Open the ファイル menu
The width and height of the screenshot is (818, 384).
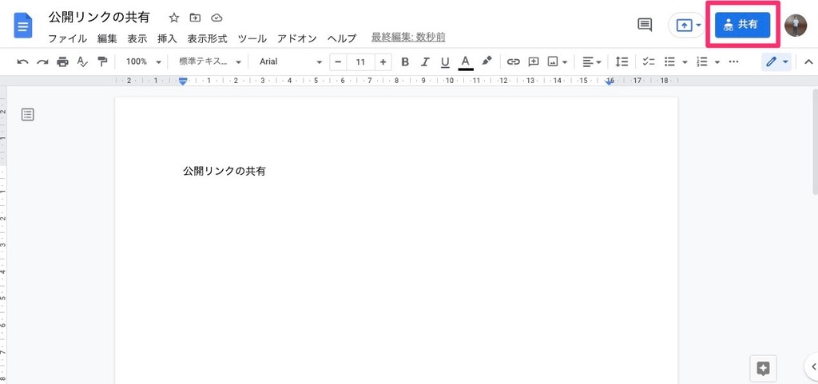(x=67, y=38)
